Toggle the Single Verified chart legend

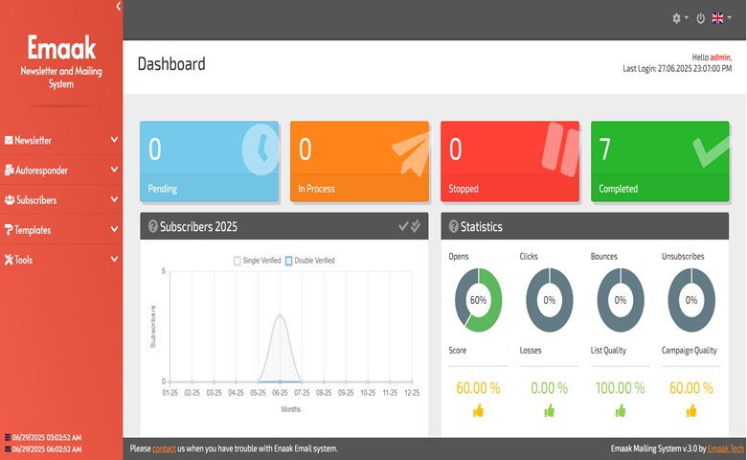(258, 261)
